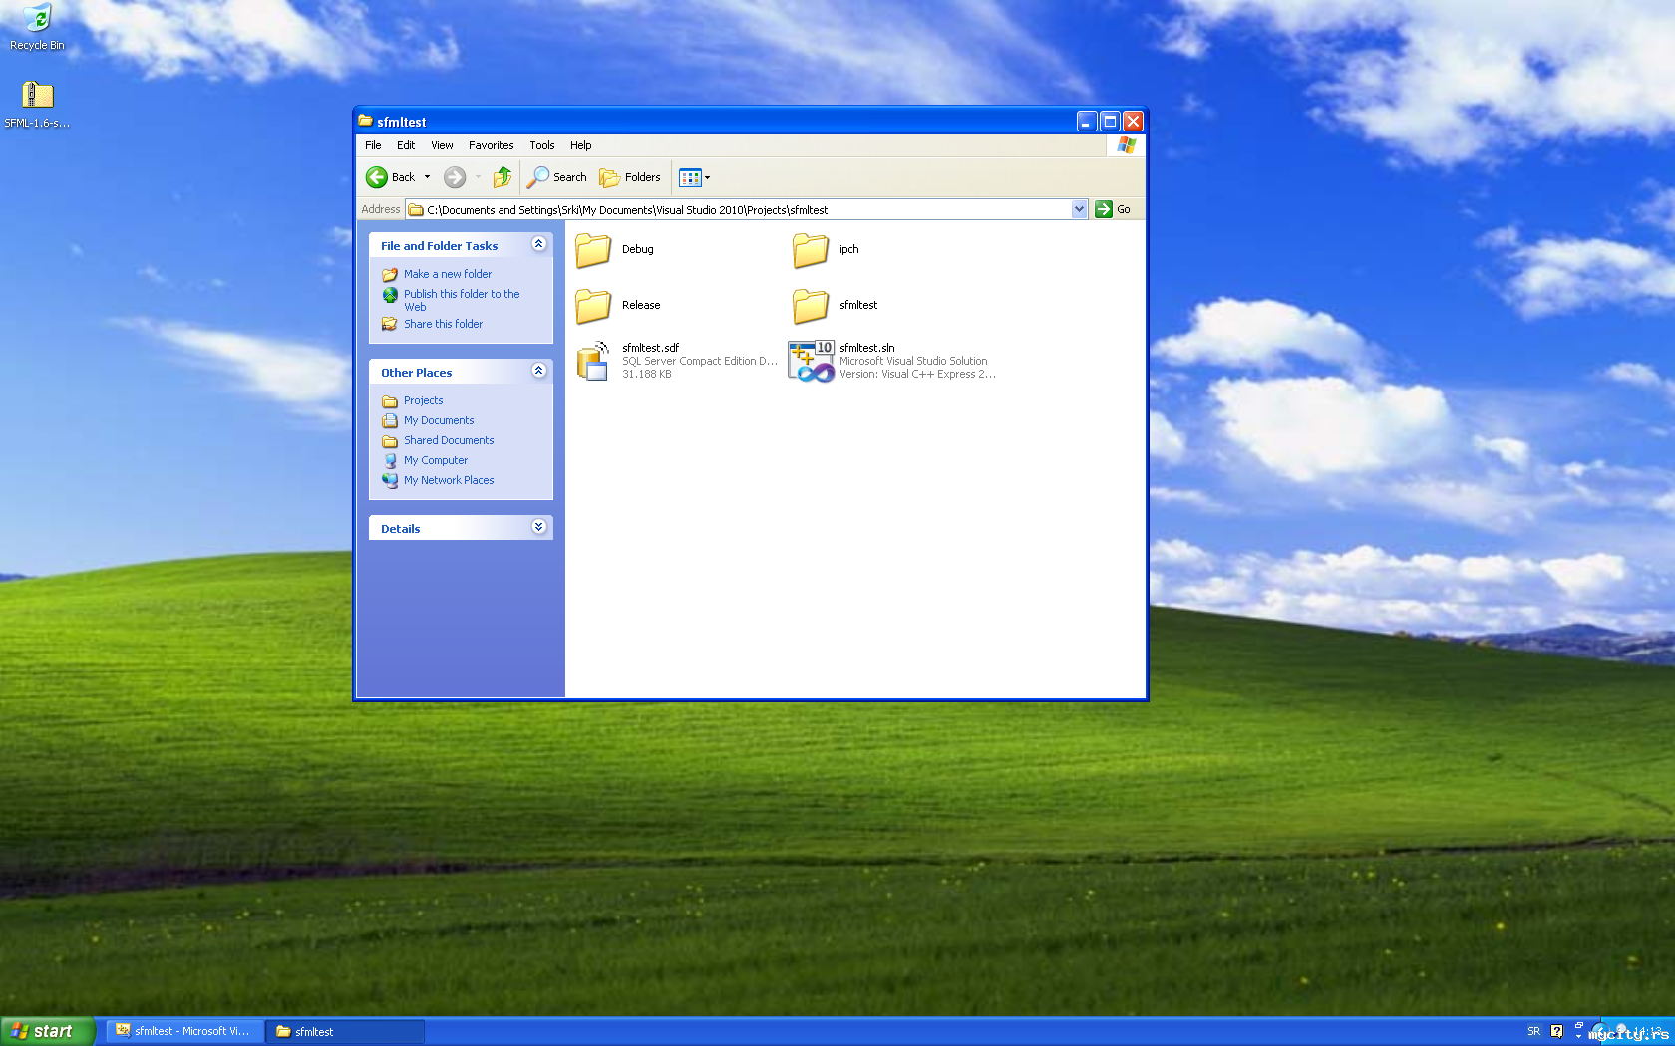Open the Tools menu

[541, 145]
